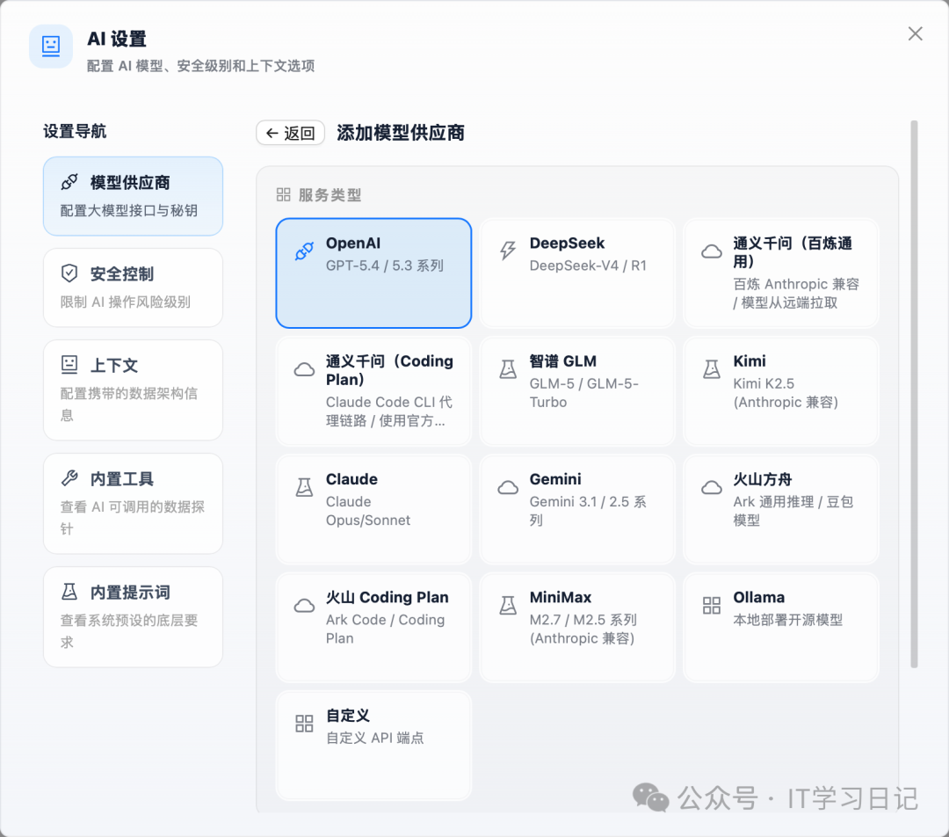949x837 pixels.
Task: Click 限制 AI 操作风险级别 description text
Action: coord(126,302)
